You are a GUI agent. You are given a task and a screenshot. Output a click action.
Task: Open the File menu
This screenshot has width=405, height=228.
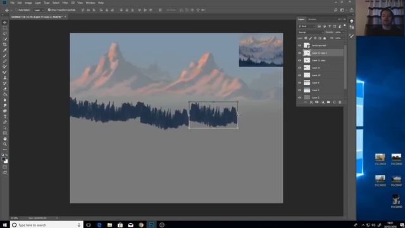[13, 3]
